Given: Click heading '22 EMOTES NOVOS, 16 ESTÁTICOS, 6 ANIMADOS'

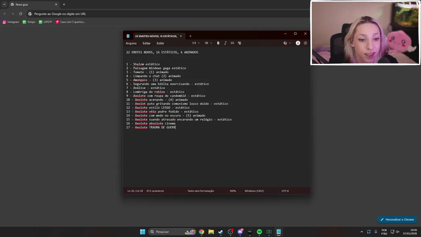Looking at the screenshot, I should (162, 52).
